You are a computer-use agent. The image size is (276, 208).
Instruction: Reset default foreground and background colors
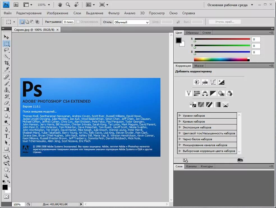click(4, 182)
